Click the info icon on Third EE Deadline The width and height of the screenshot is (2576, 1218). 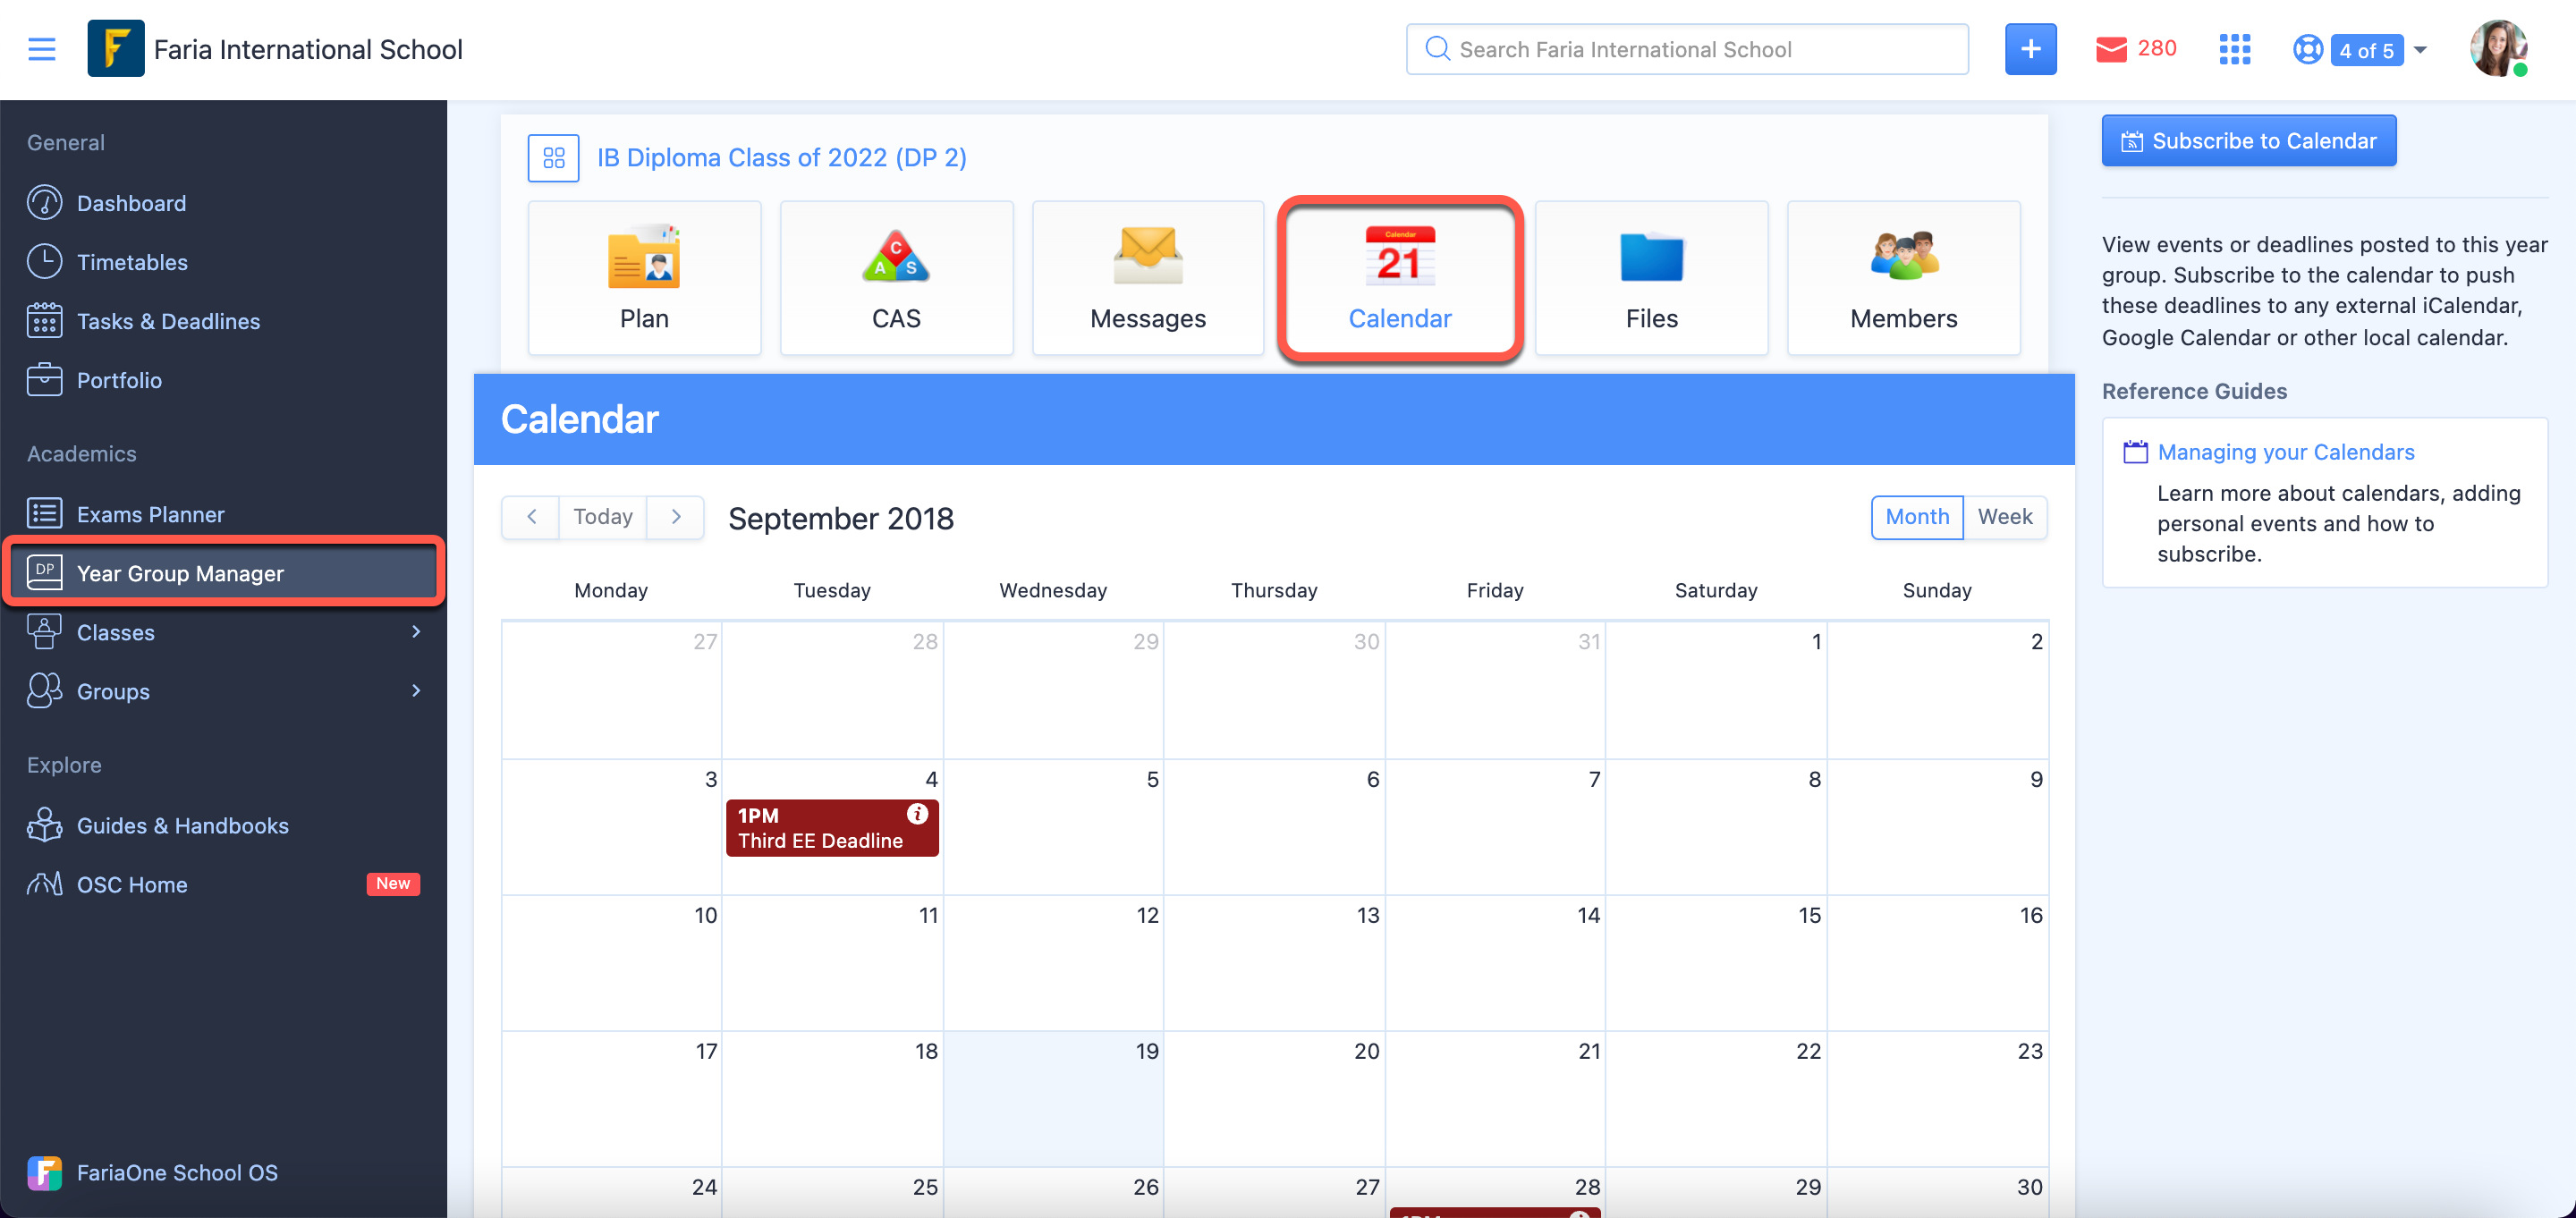tap(916, 814)
